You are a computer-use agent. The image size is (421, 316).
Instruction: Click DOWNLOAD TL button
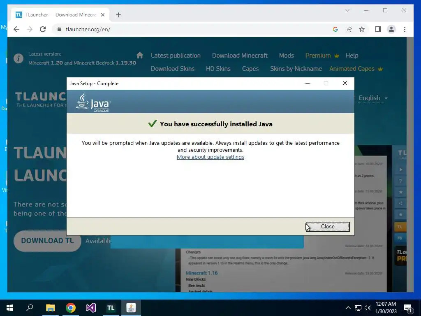tap(47, 240)
